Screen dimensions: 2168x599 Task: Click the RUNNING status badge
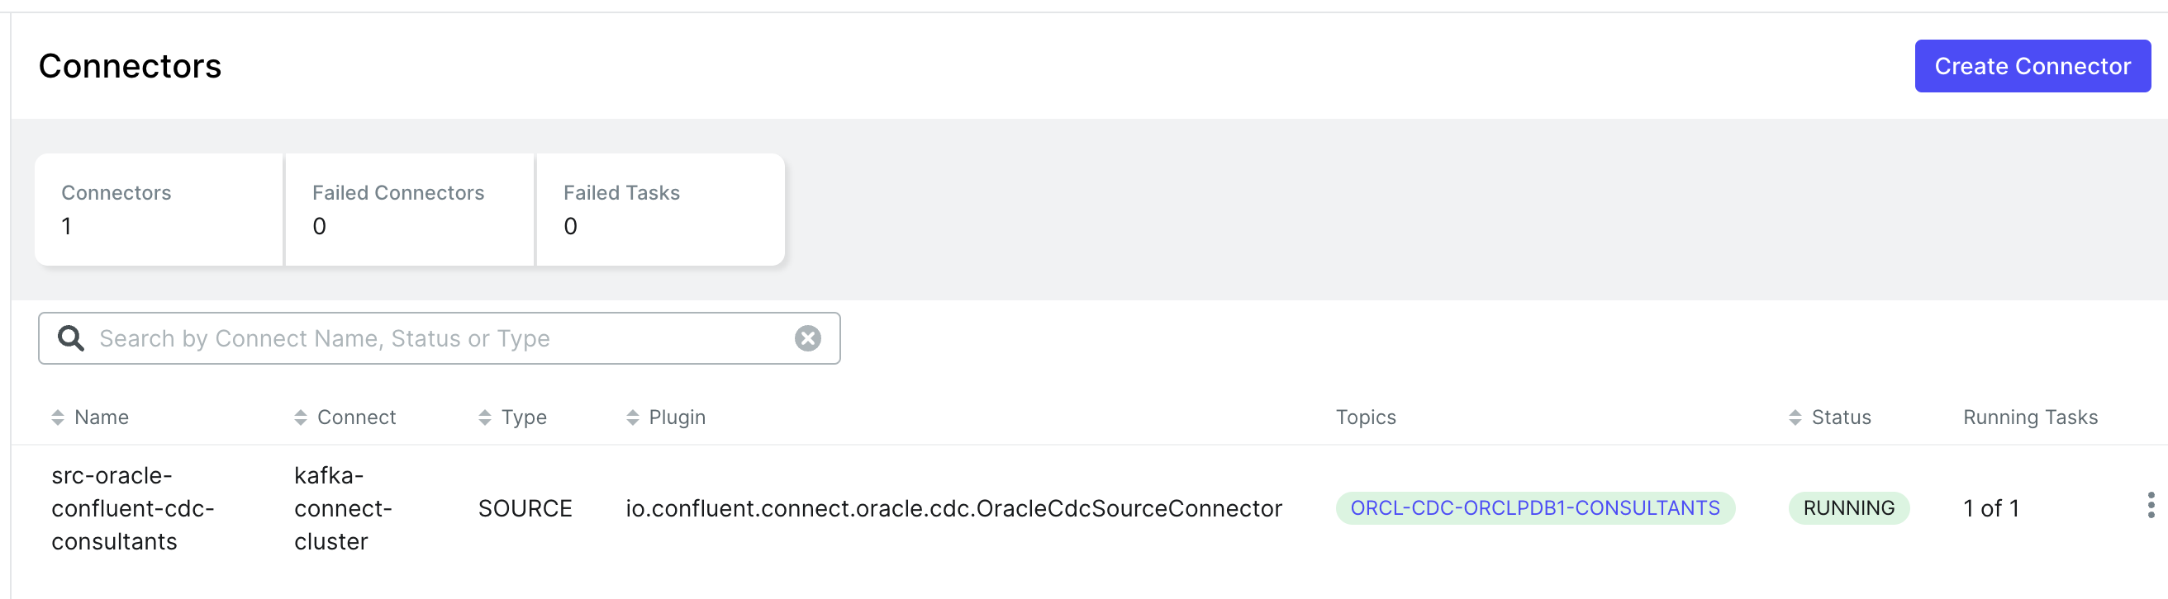[x=1848, y=508]
